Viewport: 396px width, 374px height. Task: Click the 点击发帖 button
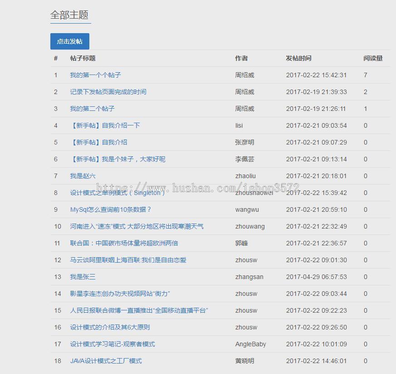(70, 41)
